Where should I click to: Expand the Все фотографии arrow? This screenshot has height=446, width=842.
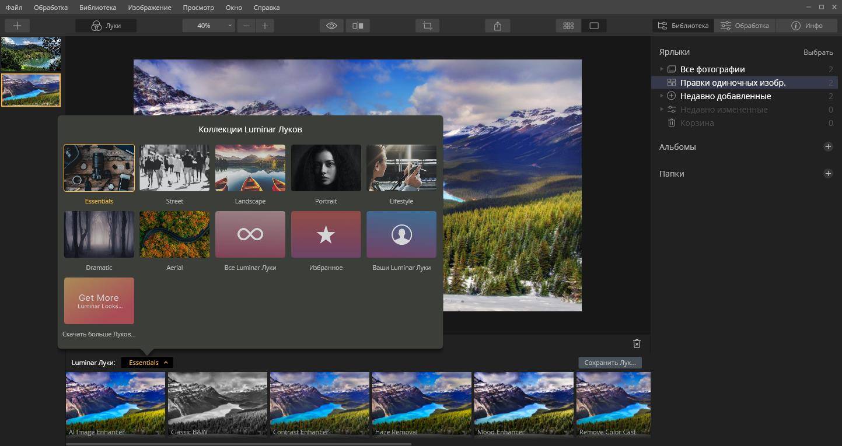tap(662, 69)
